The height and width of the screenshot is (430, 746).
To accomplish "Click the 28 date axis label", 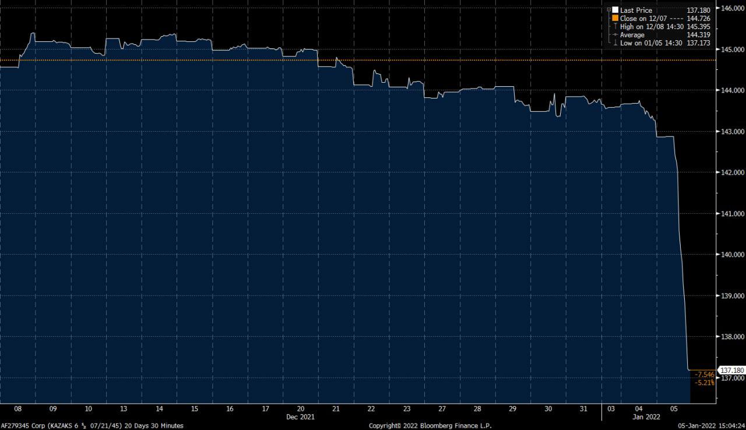I will coord(477,409).
